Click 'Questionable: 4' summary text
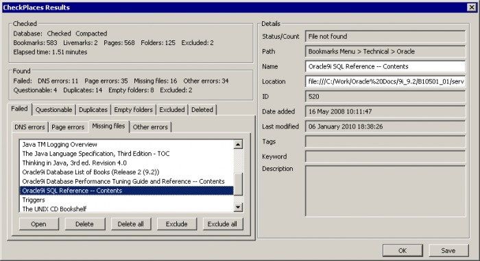Screen dimensions: 480x261 coord(35,90)
